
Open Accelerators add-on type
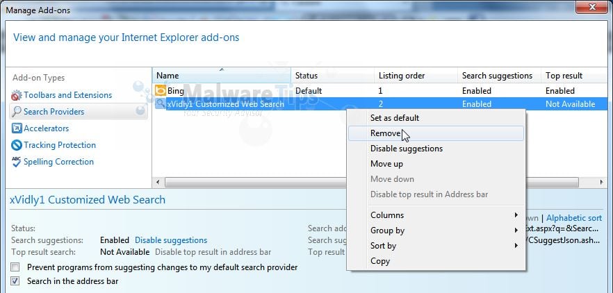[46, 128]
